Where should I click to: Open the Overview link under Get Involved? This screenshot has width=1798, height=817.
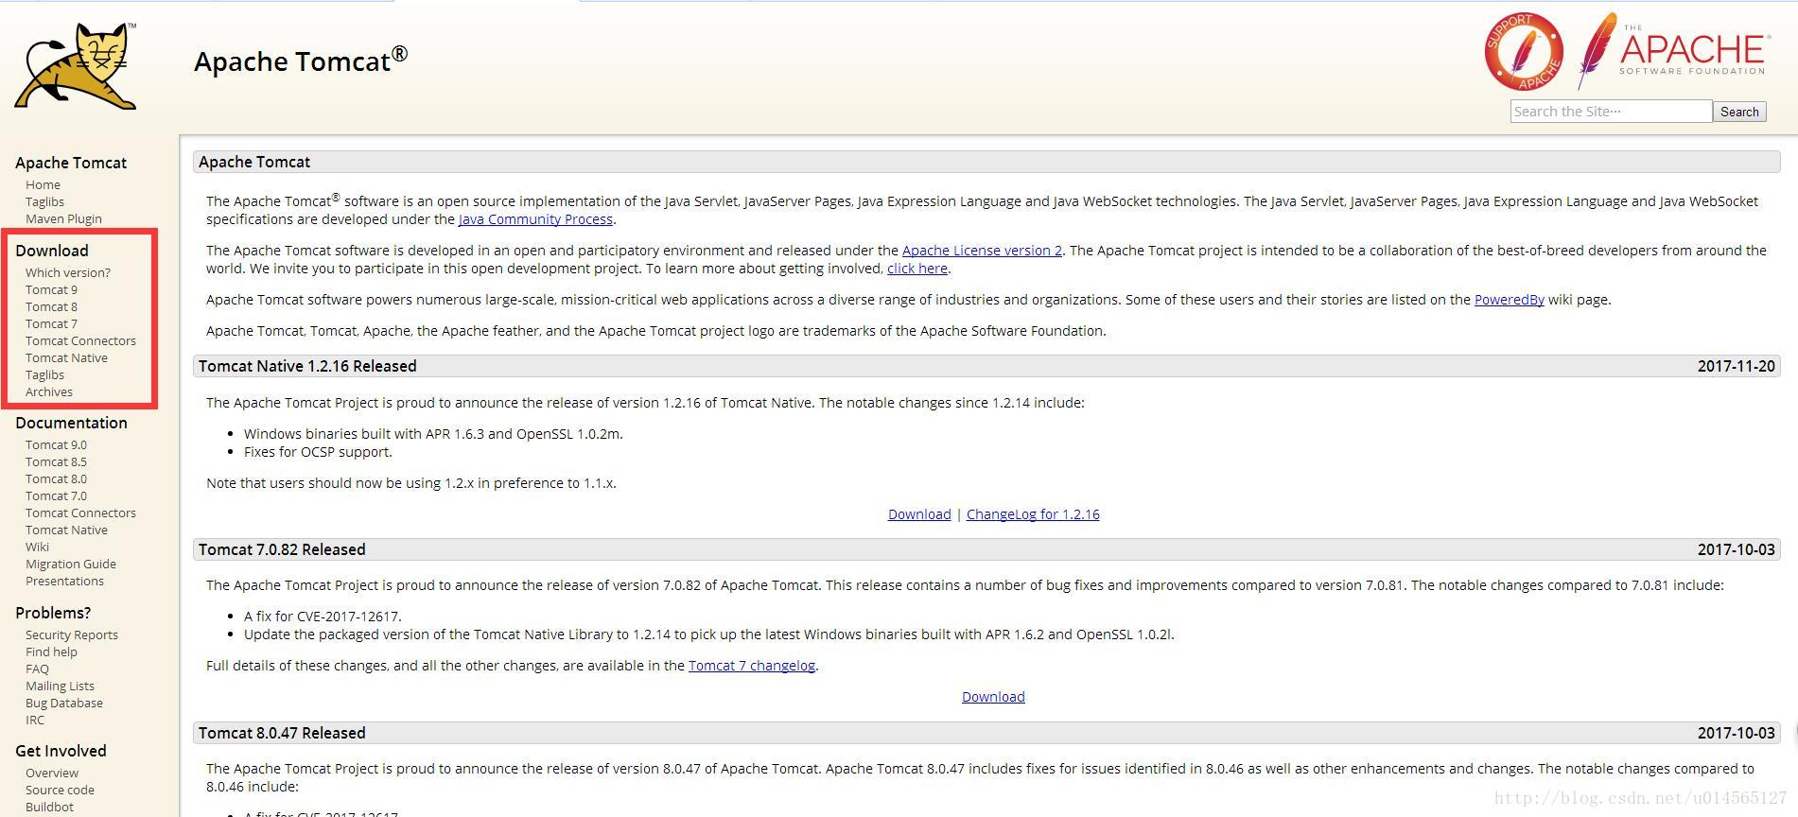(52, 773)
